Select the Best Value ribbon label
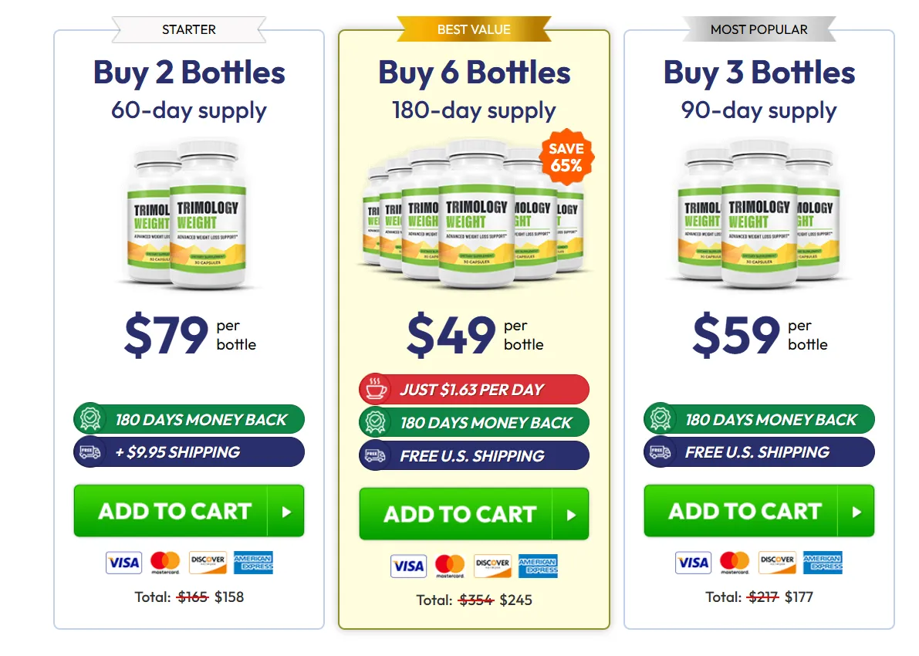This screenshot has width=919, height=656. tap(474, 29)
